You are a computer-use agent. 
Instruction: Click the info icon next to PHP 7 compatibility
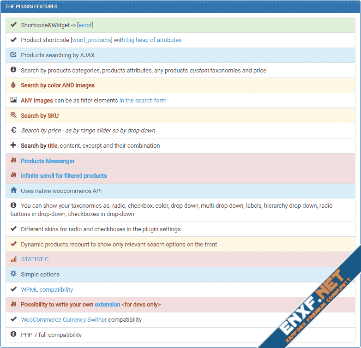tap(13, 335)
